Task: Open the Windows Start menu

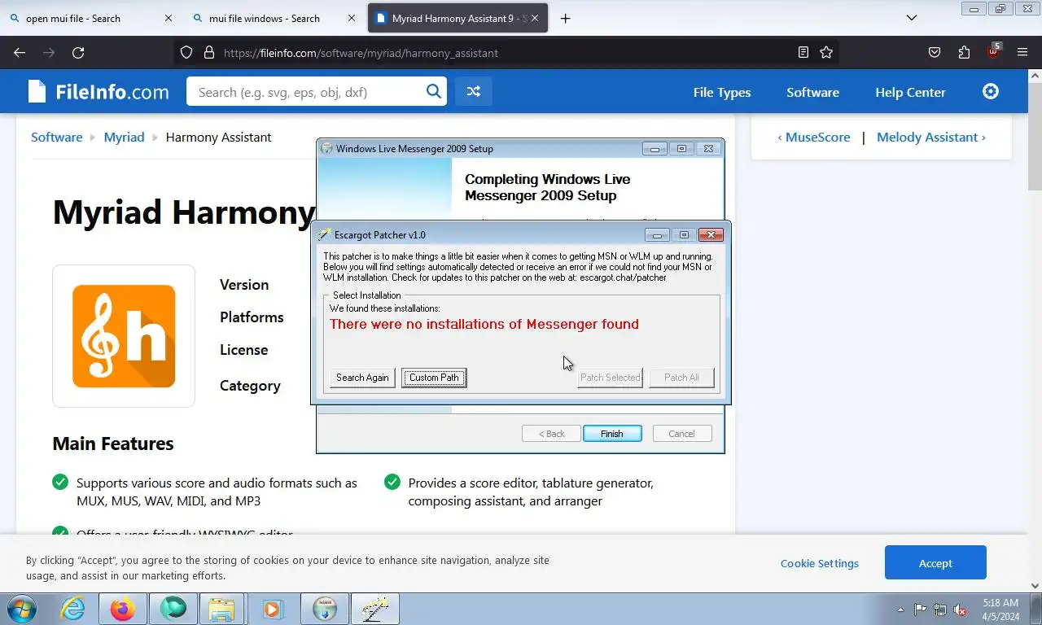Action: 22,609
